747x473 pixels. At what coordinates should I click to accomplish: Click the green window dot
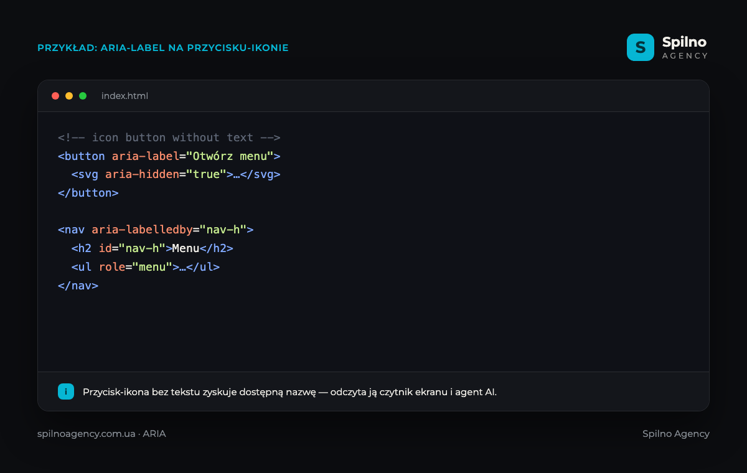tap(83, 96)
